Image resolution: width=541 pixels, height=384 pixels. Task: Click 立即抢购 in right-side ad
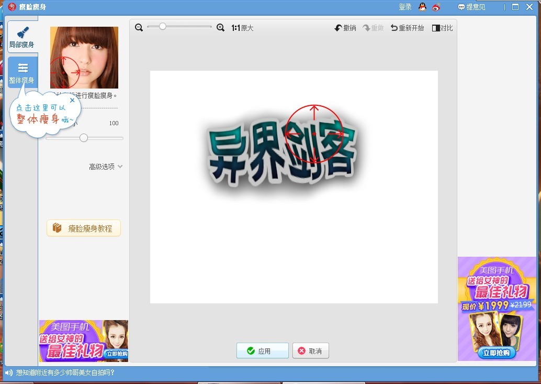point(496,353)
